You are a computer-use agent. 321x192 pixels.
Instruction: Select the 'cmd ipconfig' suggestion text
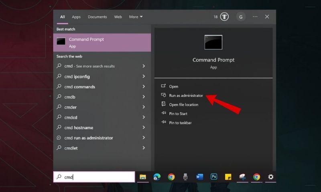(77, 76)
